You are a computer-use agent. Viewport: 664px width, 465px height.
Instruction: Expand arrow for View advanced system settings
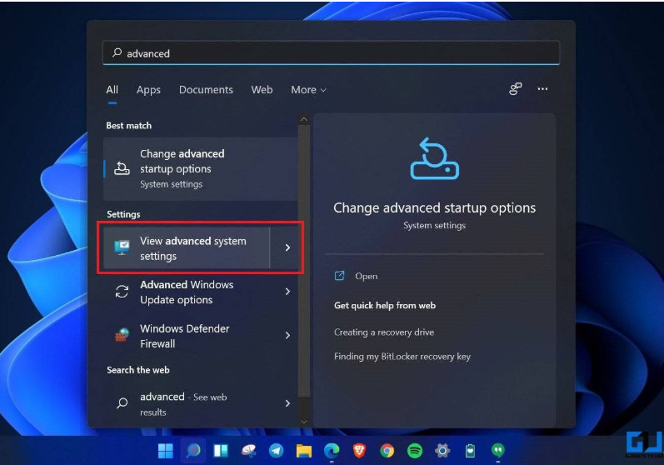point(287,247)
